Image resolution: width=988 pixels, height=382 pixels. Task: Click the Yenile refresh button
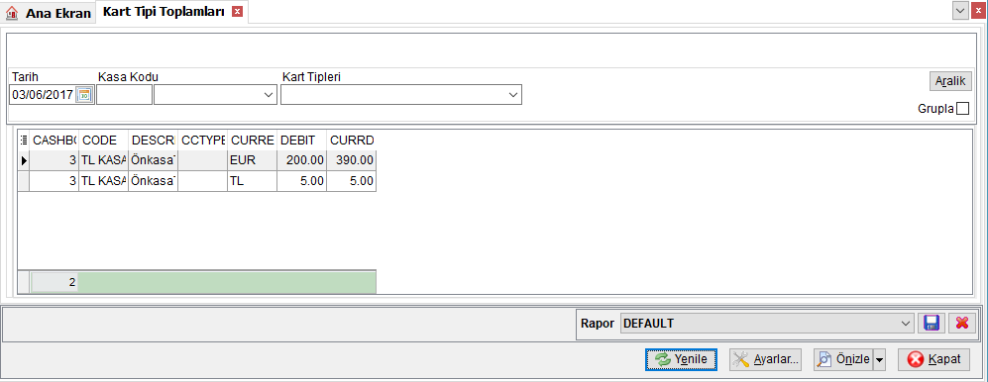coord(681,359)
